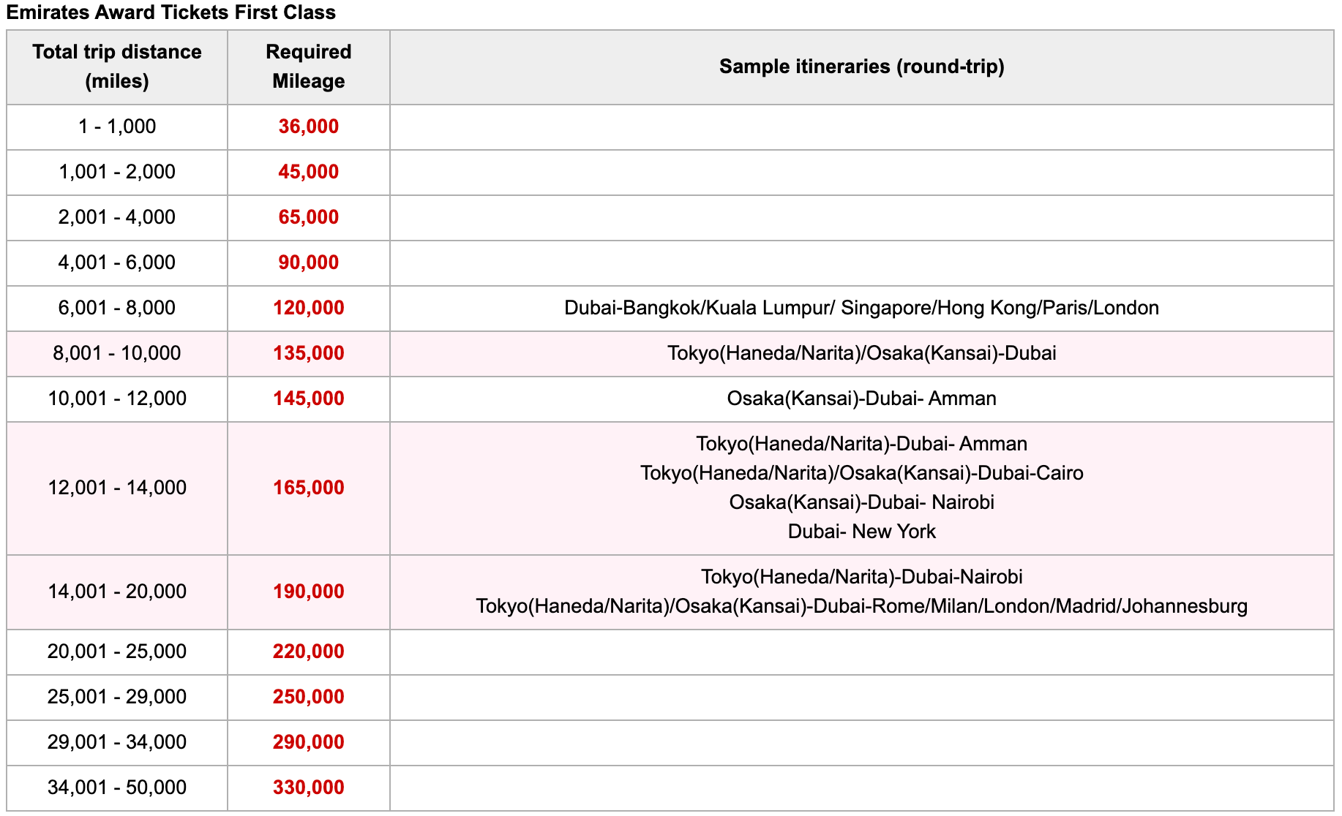Click the 120,000 mileage figure
The height and width of the screenshot is (816, 1342).
tap(308, 308)
